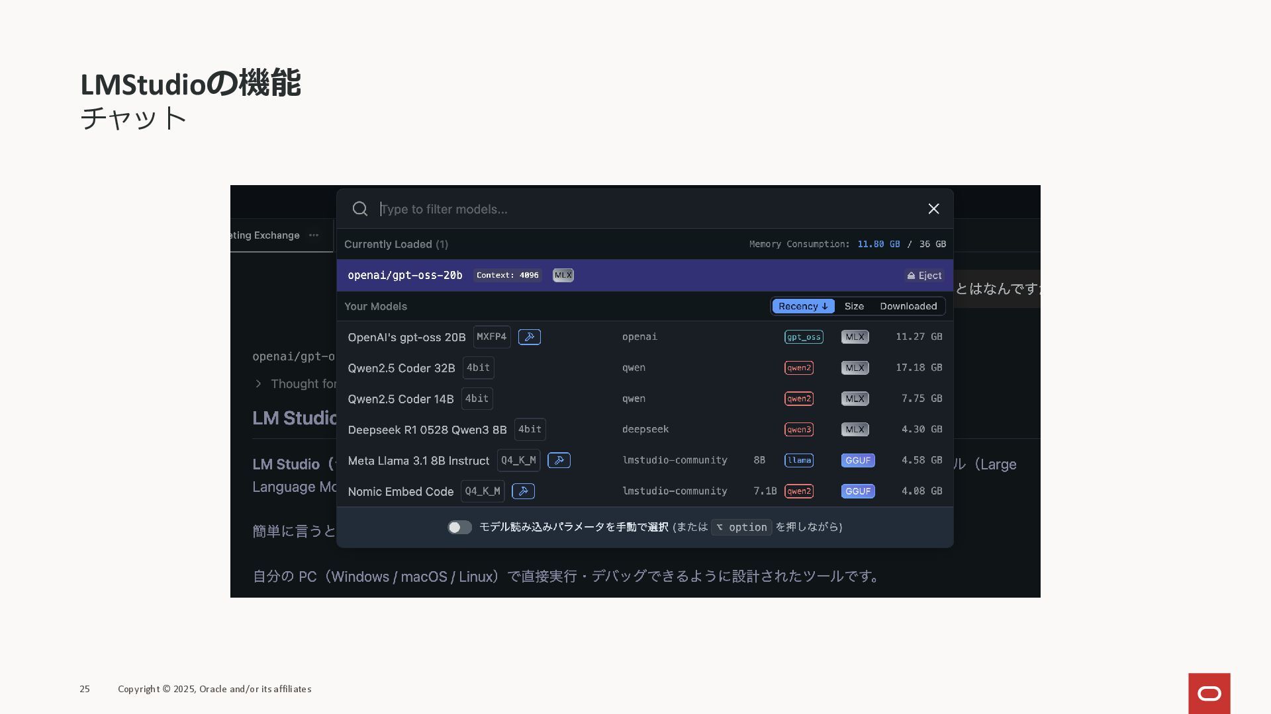Screen dimensions: 1271x714
Task: Toggle manual model load parameters switch
Action: point(459,527)
